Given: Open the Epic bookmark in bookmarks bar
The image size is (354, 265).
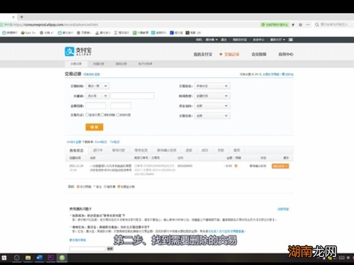Looking at the screenshot, I should click(x=28, y=33).
